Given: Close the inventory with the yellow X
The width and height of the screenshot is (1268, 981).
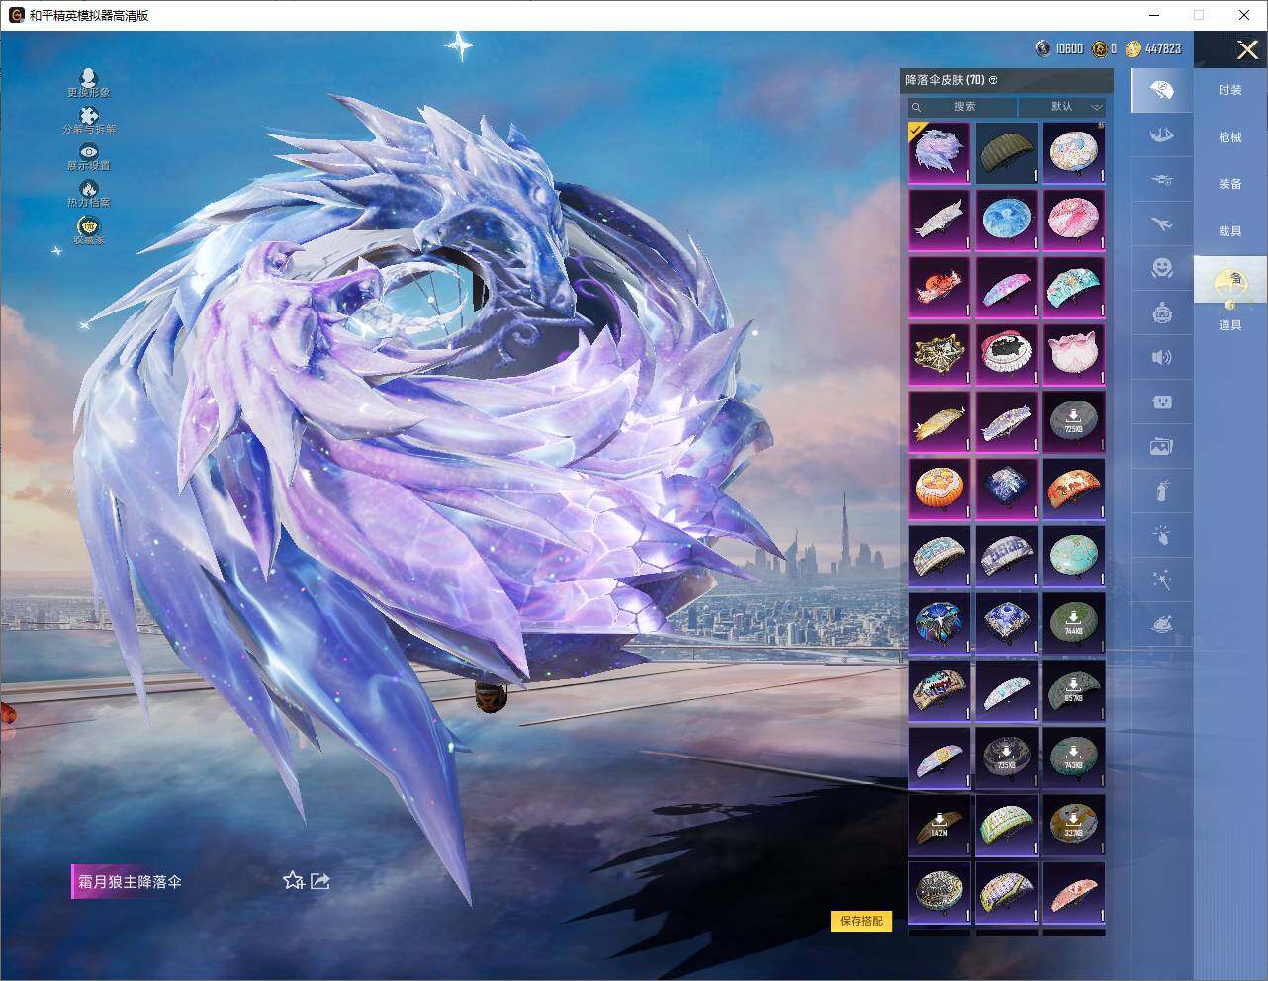Looking at the screenshot, I should coord(1247,49).
